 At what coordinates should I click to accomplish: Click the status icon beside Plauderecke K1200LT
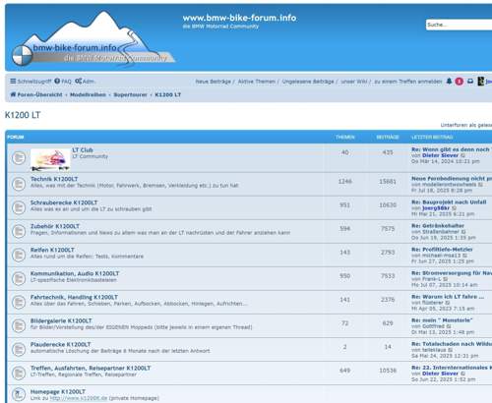click(x=19, y=349)
